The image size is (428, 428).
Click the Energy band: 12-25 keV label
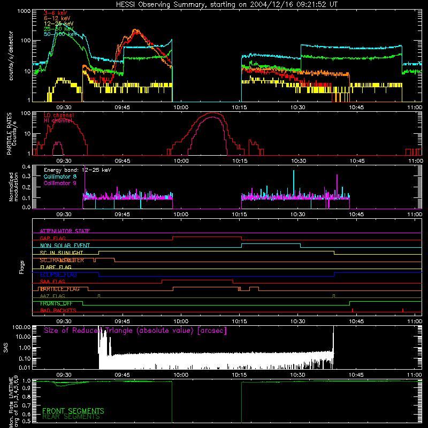point(78,170)
